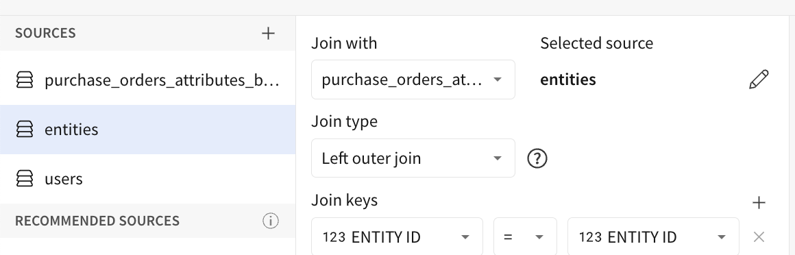Image resolution: width=795 pixels, height=255 pixels.
Task: Click the Recommended Sources header
Action: [x=97, y=221]
